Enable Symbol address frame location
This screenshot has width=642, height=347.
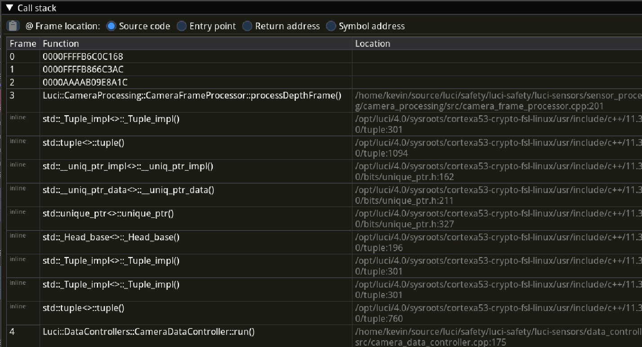point(331,26)
